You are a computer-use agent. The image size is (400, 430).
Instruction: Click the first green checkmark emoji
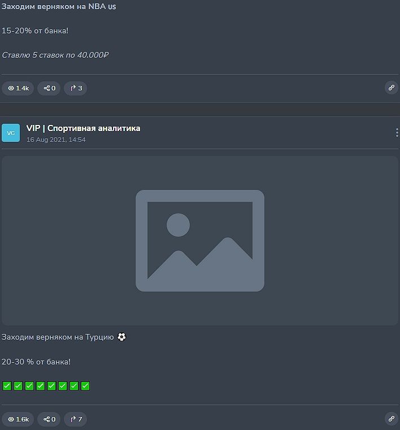[7, 386]
